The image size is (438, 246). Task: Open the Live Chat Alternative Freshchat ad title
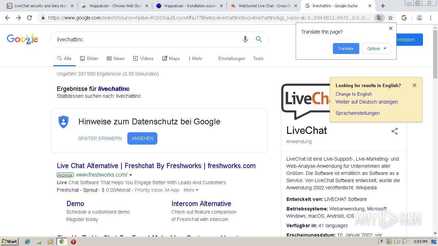156,166
